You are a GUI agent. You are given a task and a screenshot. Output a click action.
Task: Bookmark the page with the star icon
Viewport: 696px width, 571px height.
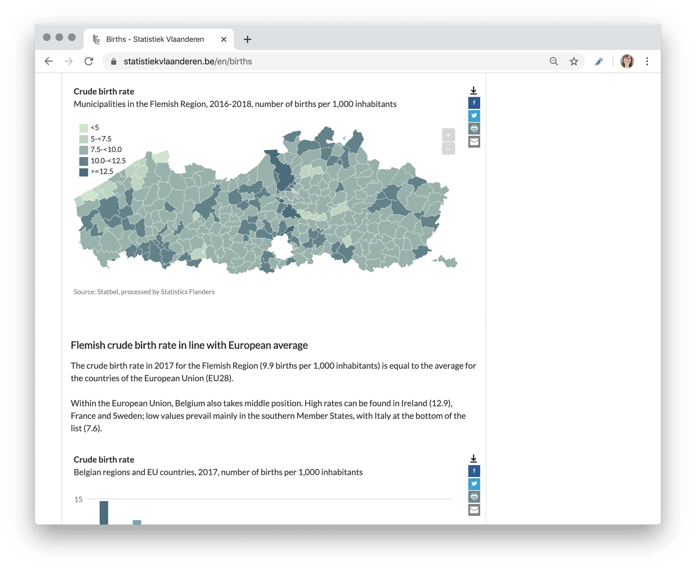click(573, 61)
